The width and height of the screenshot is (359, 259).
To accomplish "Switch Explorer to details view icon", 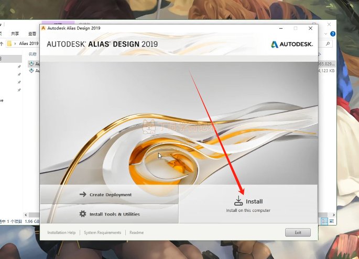I will [x=324, y=221].
